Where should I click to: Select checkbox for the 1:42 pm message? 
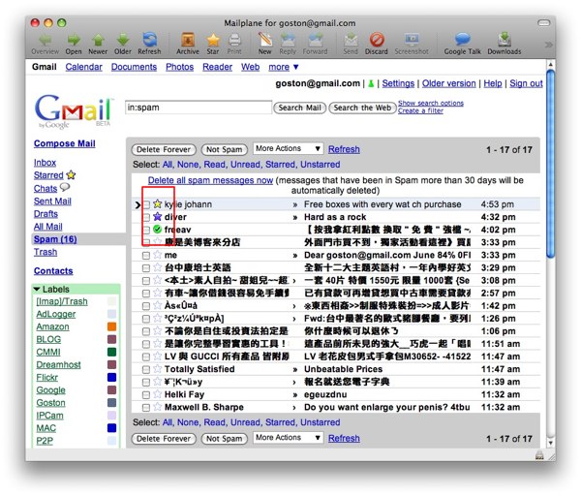(x=146, y=306)
